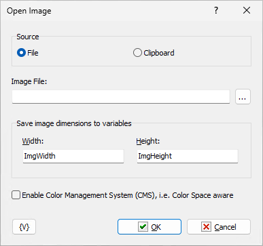Click the 'Source' group label
The width and height of the screenshot is (263, 246).
pos(28,37)
